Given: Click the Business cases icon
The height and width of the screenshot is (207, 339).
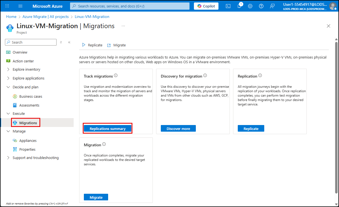Looking at the screenshot, I should coord(15,96).
